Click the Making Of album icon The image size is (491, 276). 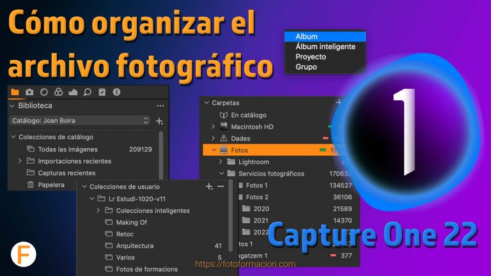(109, 222)
